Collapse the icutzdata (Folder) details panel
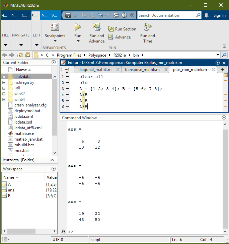This screenshot has width=229, height=244. pyautogui.click(x=53, y=160)
